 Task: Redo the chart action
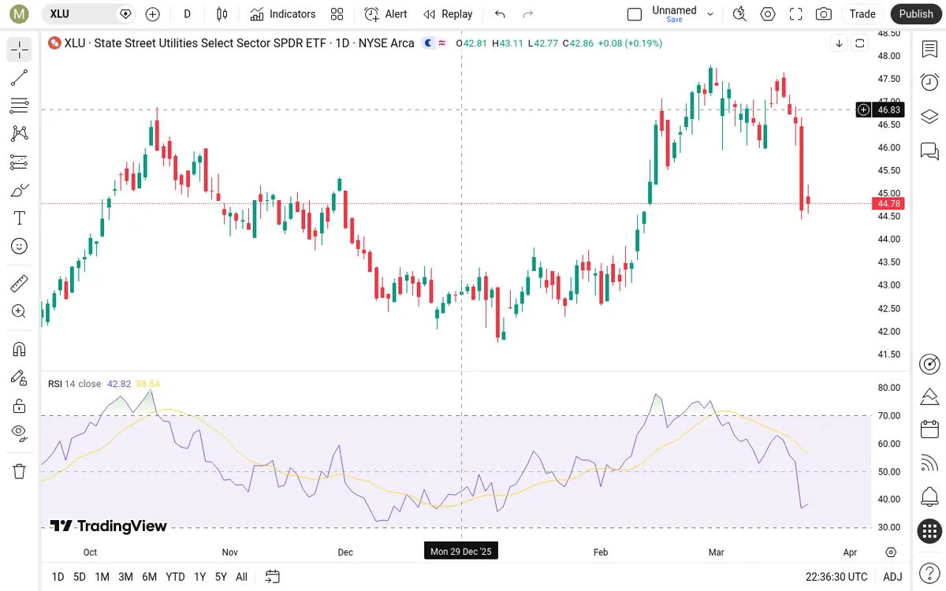(x=528, y=14)
